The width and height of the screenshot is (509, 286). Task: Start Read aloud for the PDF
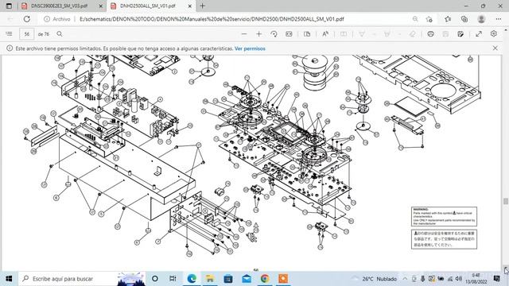325,33
